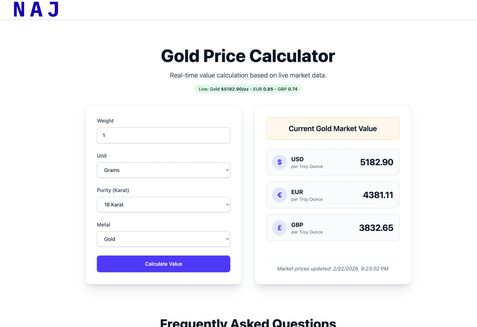Screen dimensions: 477x327
Task: Select the live gold price badge
Action: tap(248, 89)
